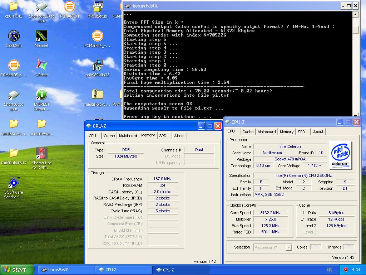
Task: Select the second CPU-Z taskbar button
Action: (180, 270)
